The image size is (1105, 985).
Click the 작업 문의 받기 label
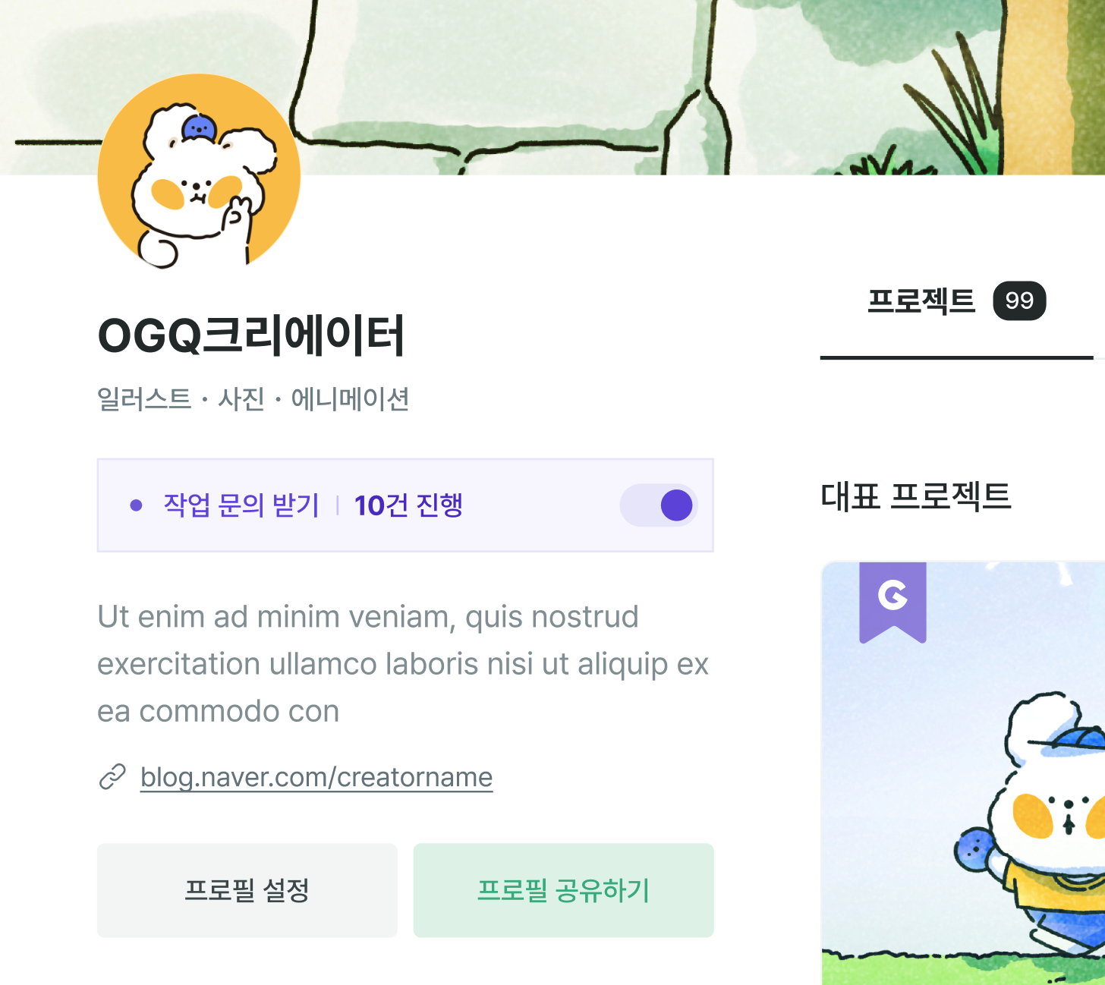[x=241, y=505]
